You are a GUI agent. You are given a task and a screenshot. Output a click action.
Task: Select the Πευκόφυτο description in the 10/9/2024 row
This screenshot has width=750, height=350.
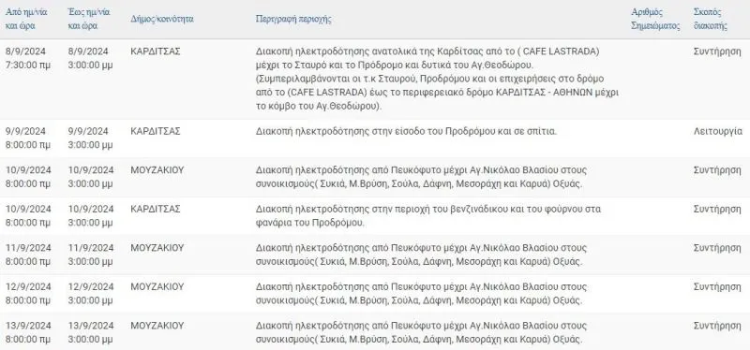point(421,177)
